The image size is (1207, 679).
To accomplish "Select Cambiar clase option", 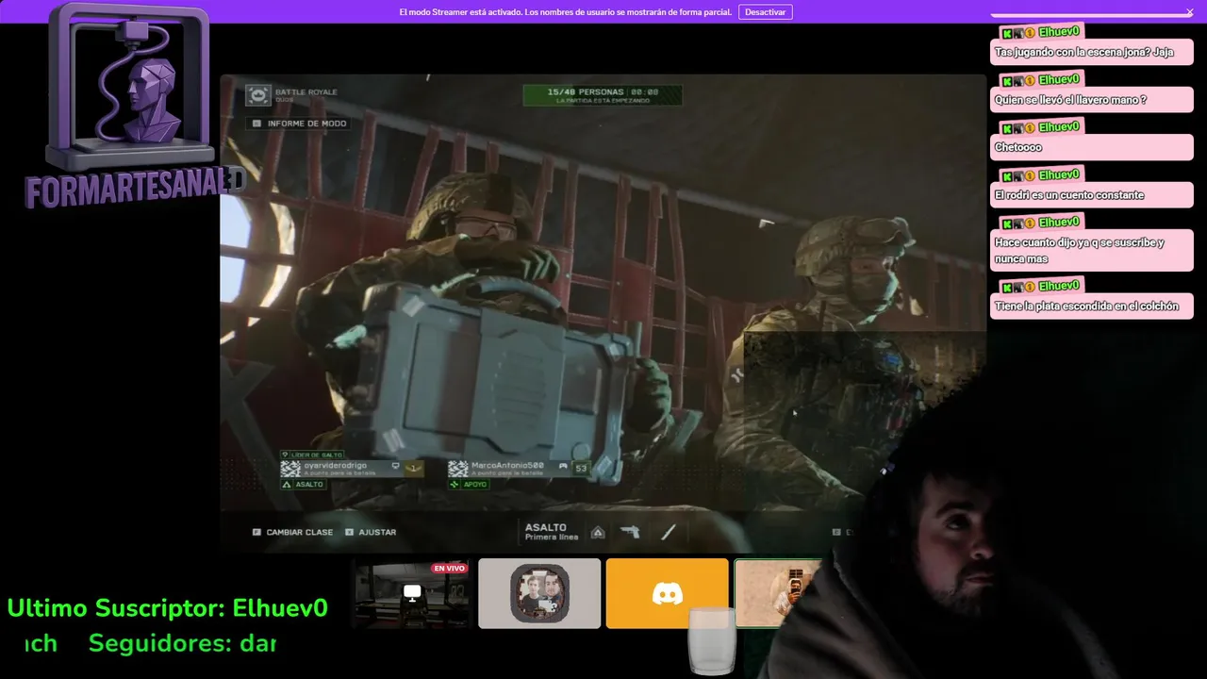I will tap(292, 532).
